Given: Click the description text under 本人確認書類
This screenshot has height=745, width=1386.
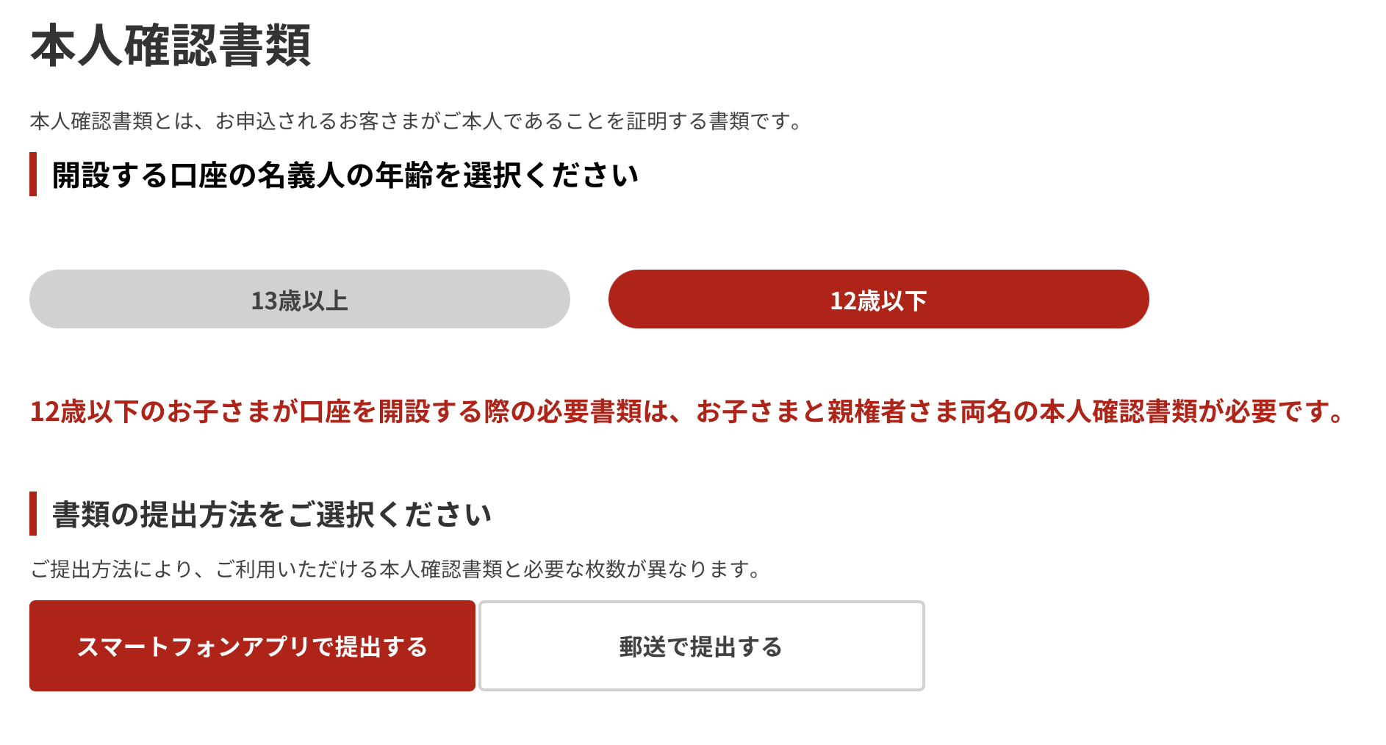Looking at the screenshot, I should (415, 122).
